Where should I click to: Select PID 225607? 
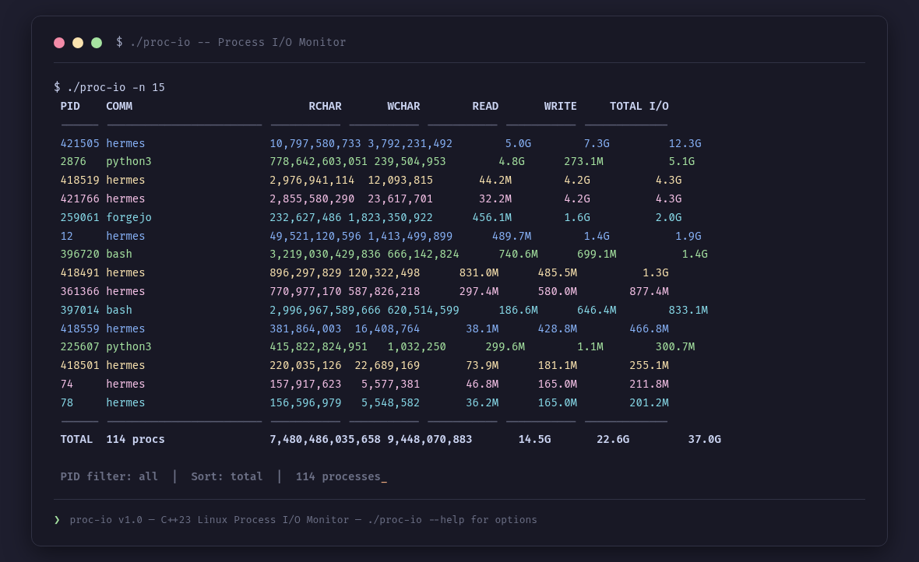[x=79, y=346]
